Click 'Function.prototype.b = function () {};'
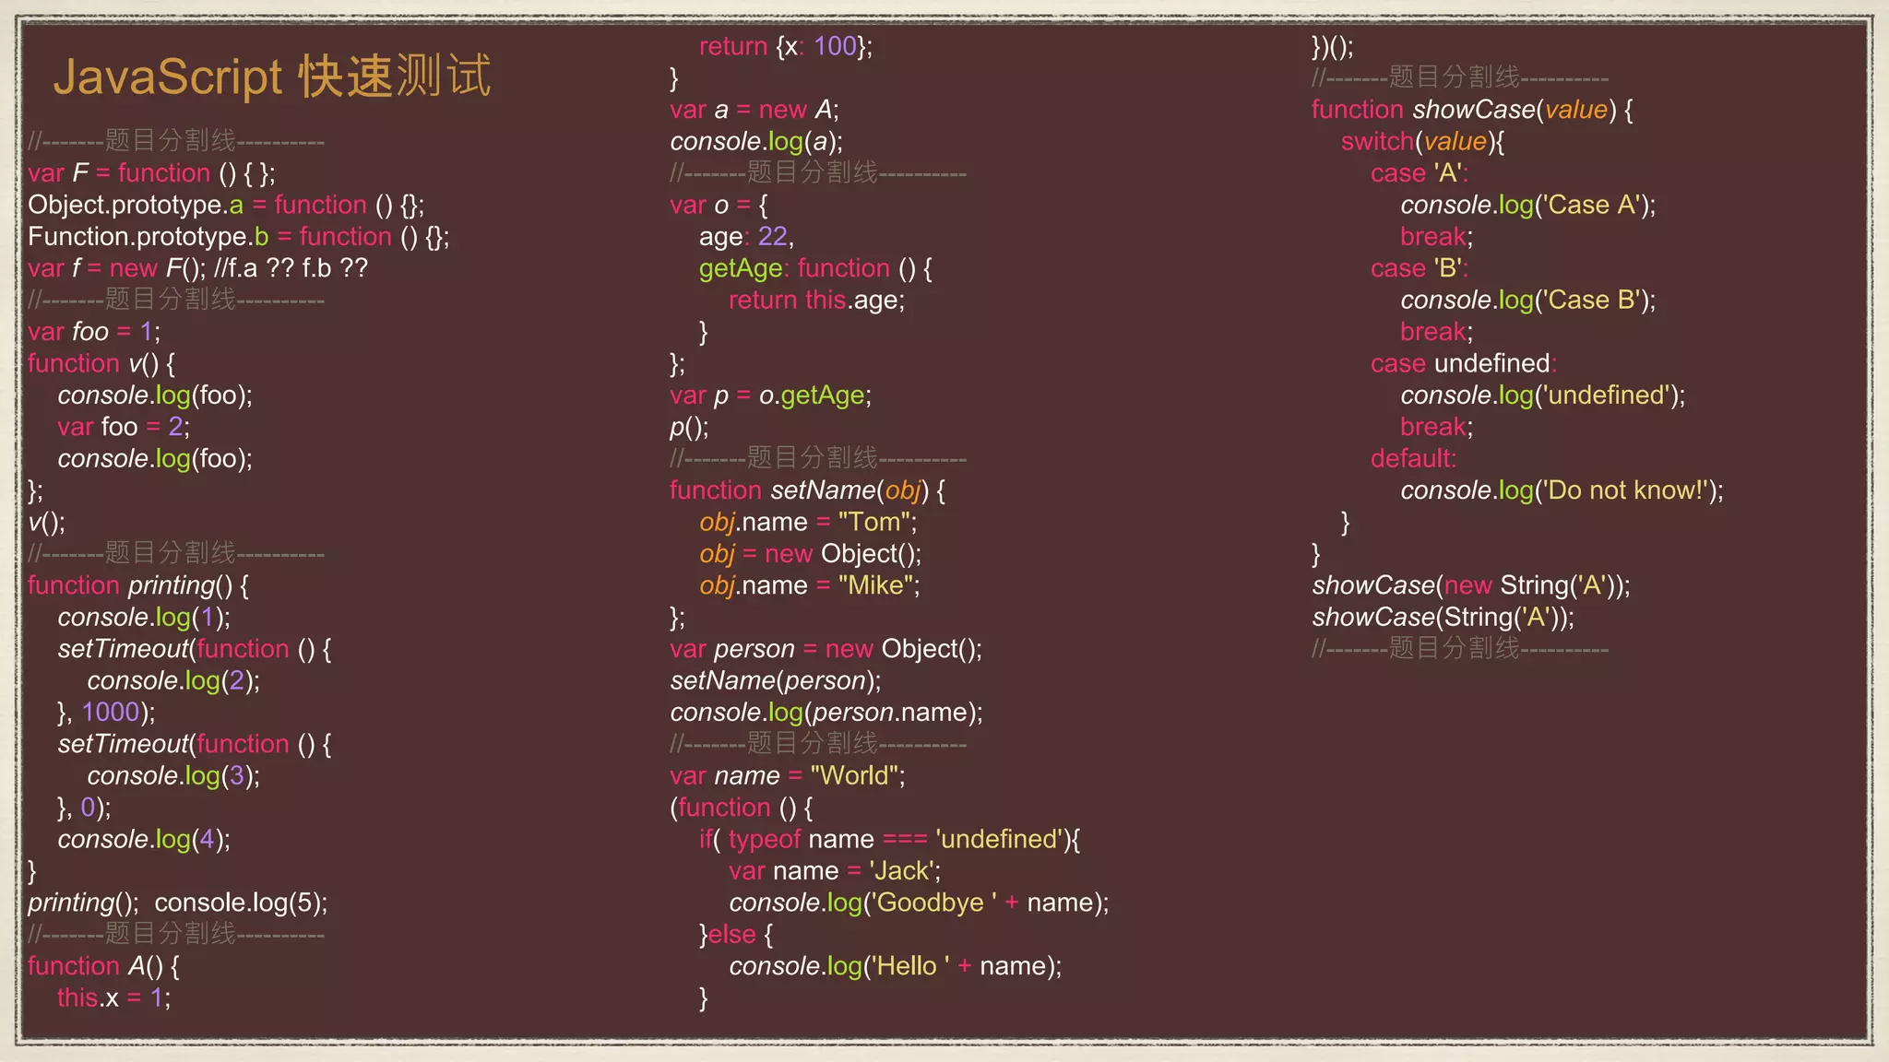The image size is (1889, 1062). [x=239, y=237]
